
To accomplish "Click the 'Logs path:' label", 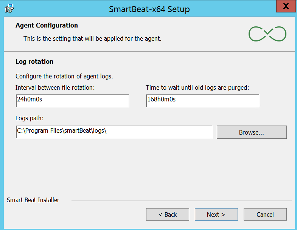I will 30,118.
